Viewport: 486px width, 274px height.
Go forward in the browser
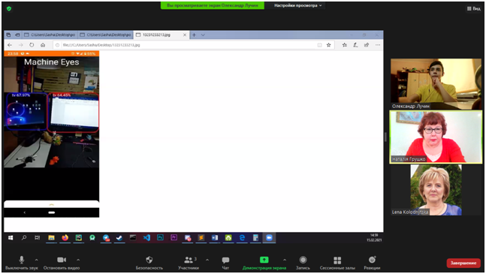pos(21,45)
